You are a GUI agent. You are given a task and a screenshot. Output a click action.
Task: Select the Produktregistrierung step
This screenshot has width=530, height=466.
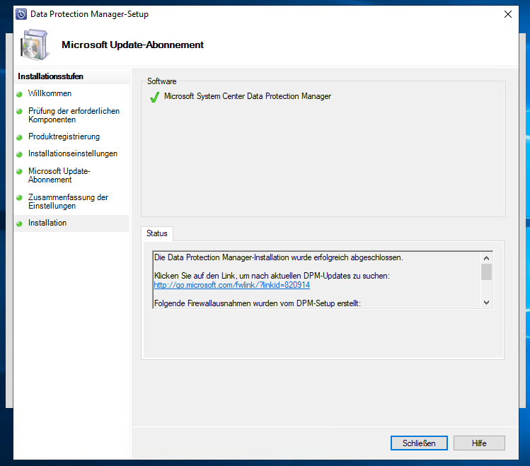click(64, 136)
